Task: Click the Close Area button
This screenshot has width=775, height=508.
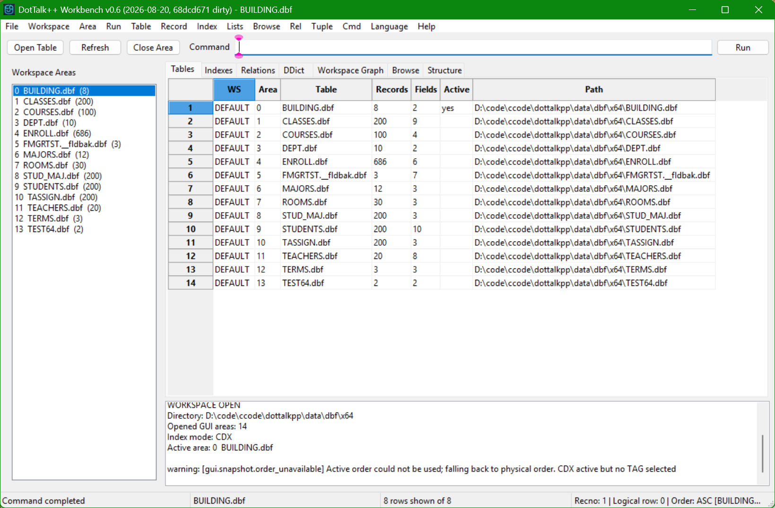Action: [x=153, y=47]
